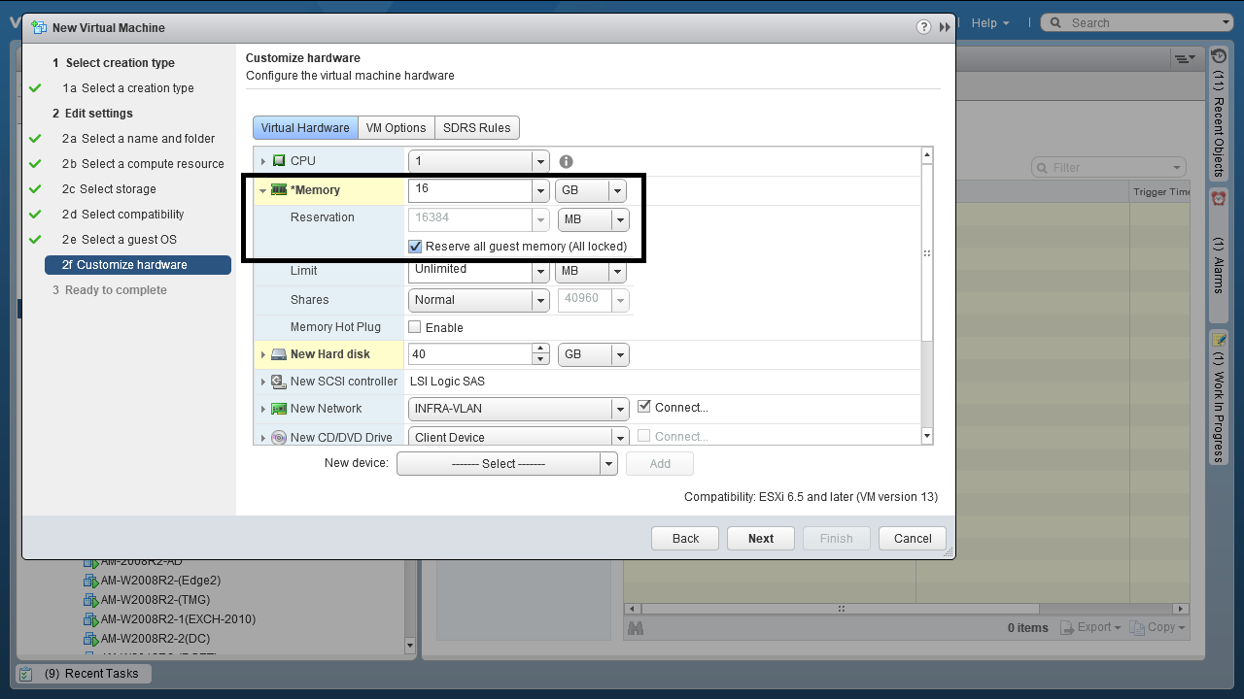Screen dimensions: 1244x699
Task: Click the Recent Tasks icon
Action: [26, 674]
